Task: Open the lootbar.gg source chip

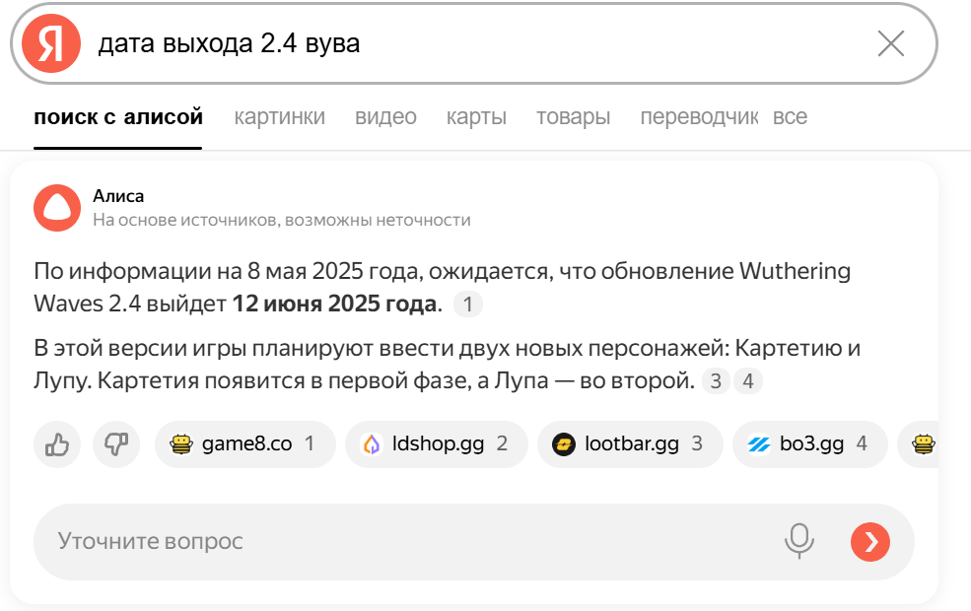Action: tap(630, 443)
